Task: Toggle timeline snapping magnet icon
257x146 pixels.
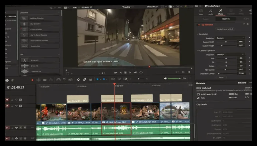Action: [x=79, y=79]
